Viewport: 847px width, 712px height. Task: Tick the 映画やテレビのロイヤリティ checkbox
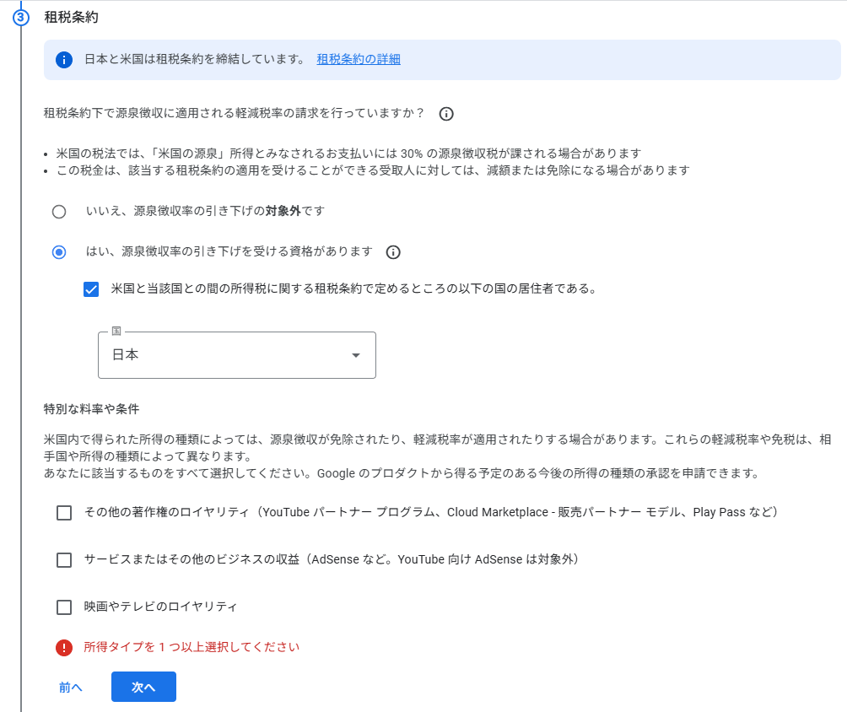coord(64,607)
